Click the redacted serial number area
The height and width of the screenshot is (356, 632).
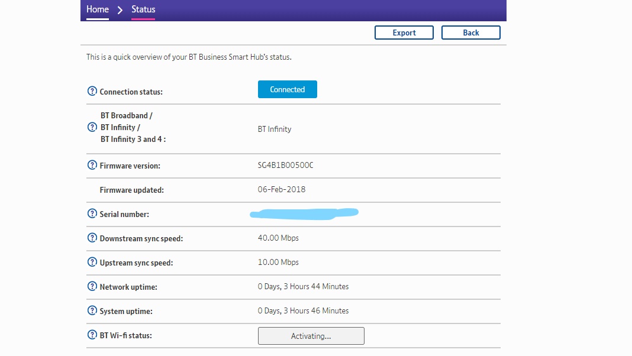pyautogui.click(x=304, y=213)
